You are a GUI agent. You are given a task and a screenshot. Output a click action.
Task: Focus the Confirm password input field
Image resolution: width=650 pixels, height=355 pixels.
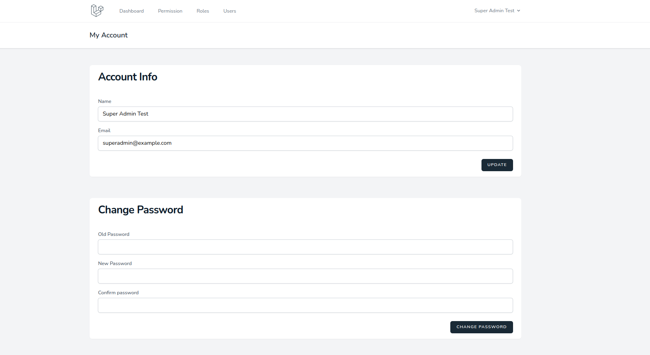click(x=305, y=305)
